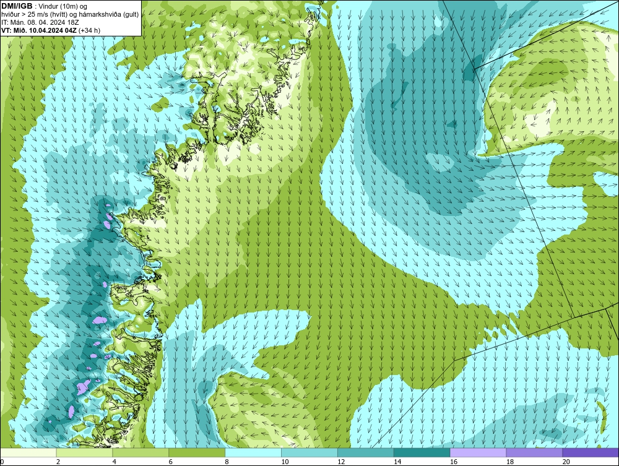The height and width of the screenshot is (466, 619).
Task: Click the 0–2 m/s palest legend swatch
Action: tap(28, 452)
